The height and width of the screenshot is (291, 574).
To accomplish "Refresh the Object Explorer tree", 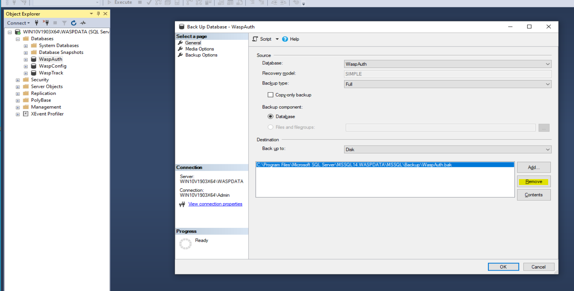I will pos(73,23).
